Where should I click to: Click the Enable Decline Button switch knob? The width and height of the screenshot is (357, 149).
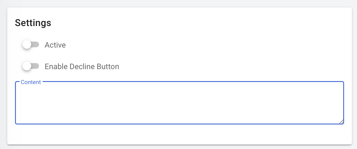tap(27, 66)
